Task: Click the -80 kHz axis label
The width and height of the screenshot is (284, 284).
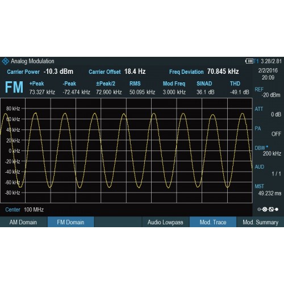Action: (x=12, y=193)
